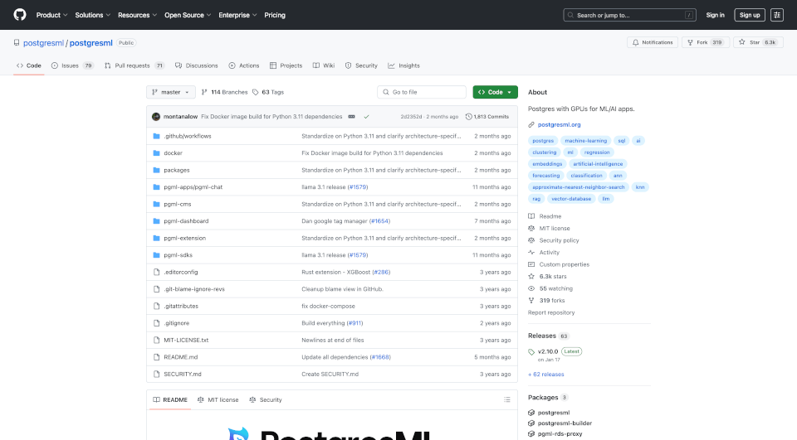Image resolution: width=797 pixels, height=440 pixels.
Task: Open the docker folder
Action: click(173, 153)
